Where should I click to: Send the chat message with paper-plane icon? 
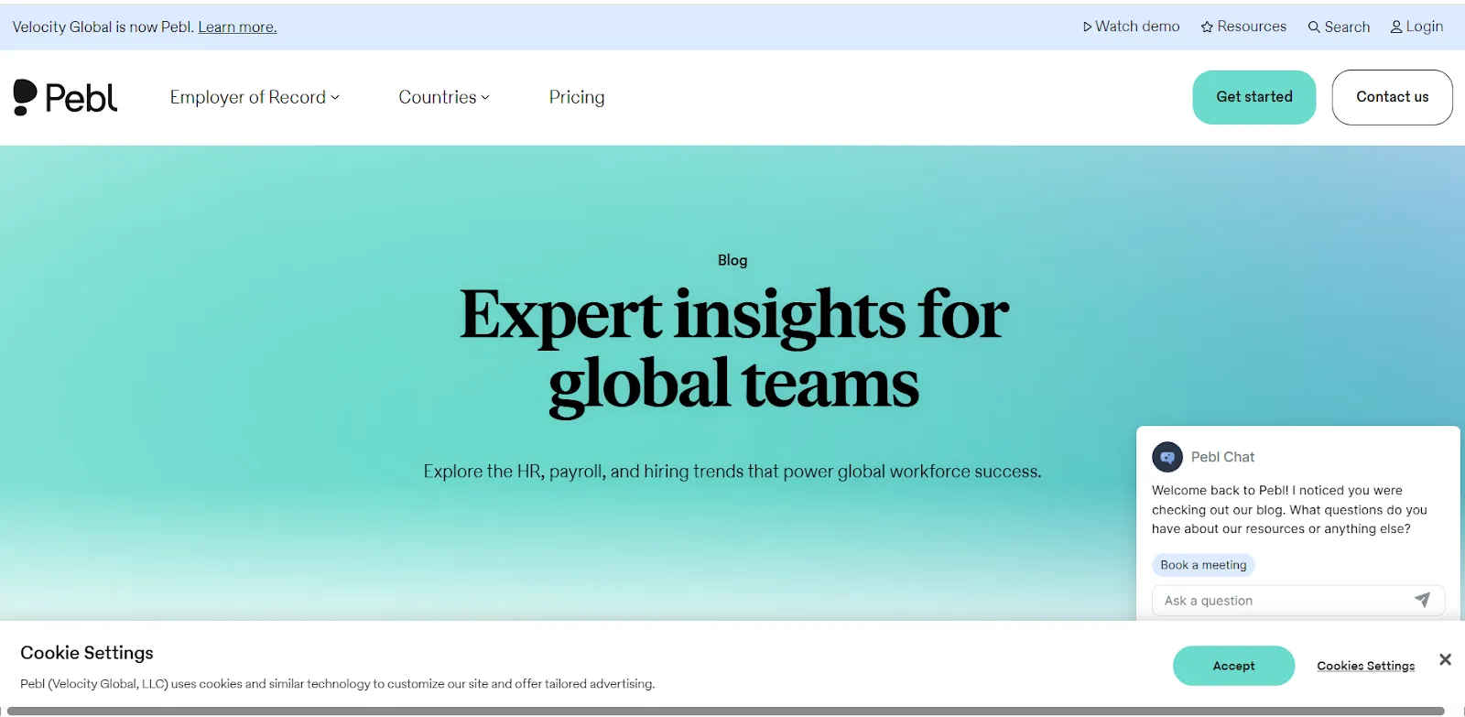pos(1422,600)
